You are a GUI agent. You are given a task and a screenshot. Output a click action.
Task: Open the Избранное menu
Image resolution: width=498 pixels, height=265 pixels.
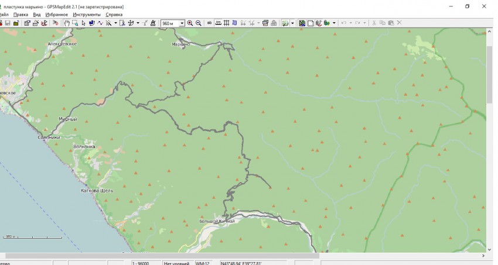(x=56, y=15)
